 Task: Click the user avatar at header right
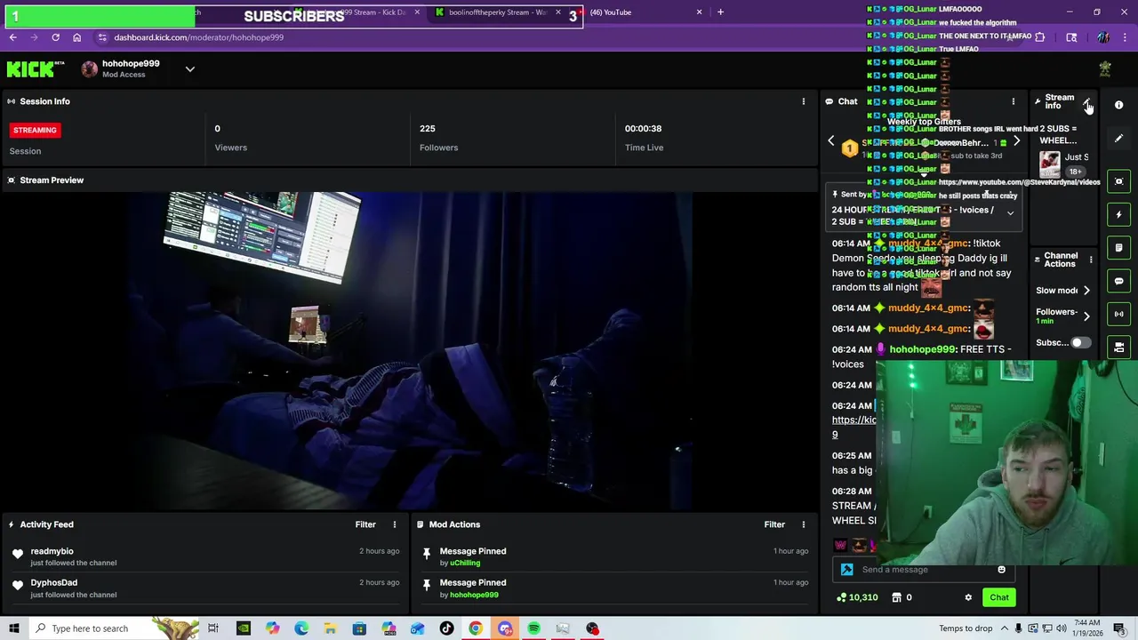pyautogui.click(x=1104, y=69)
